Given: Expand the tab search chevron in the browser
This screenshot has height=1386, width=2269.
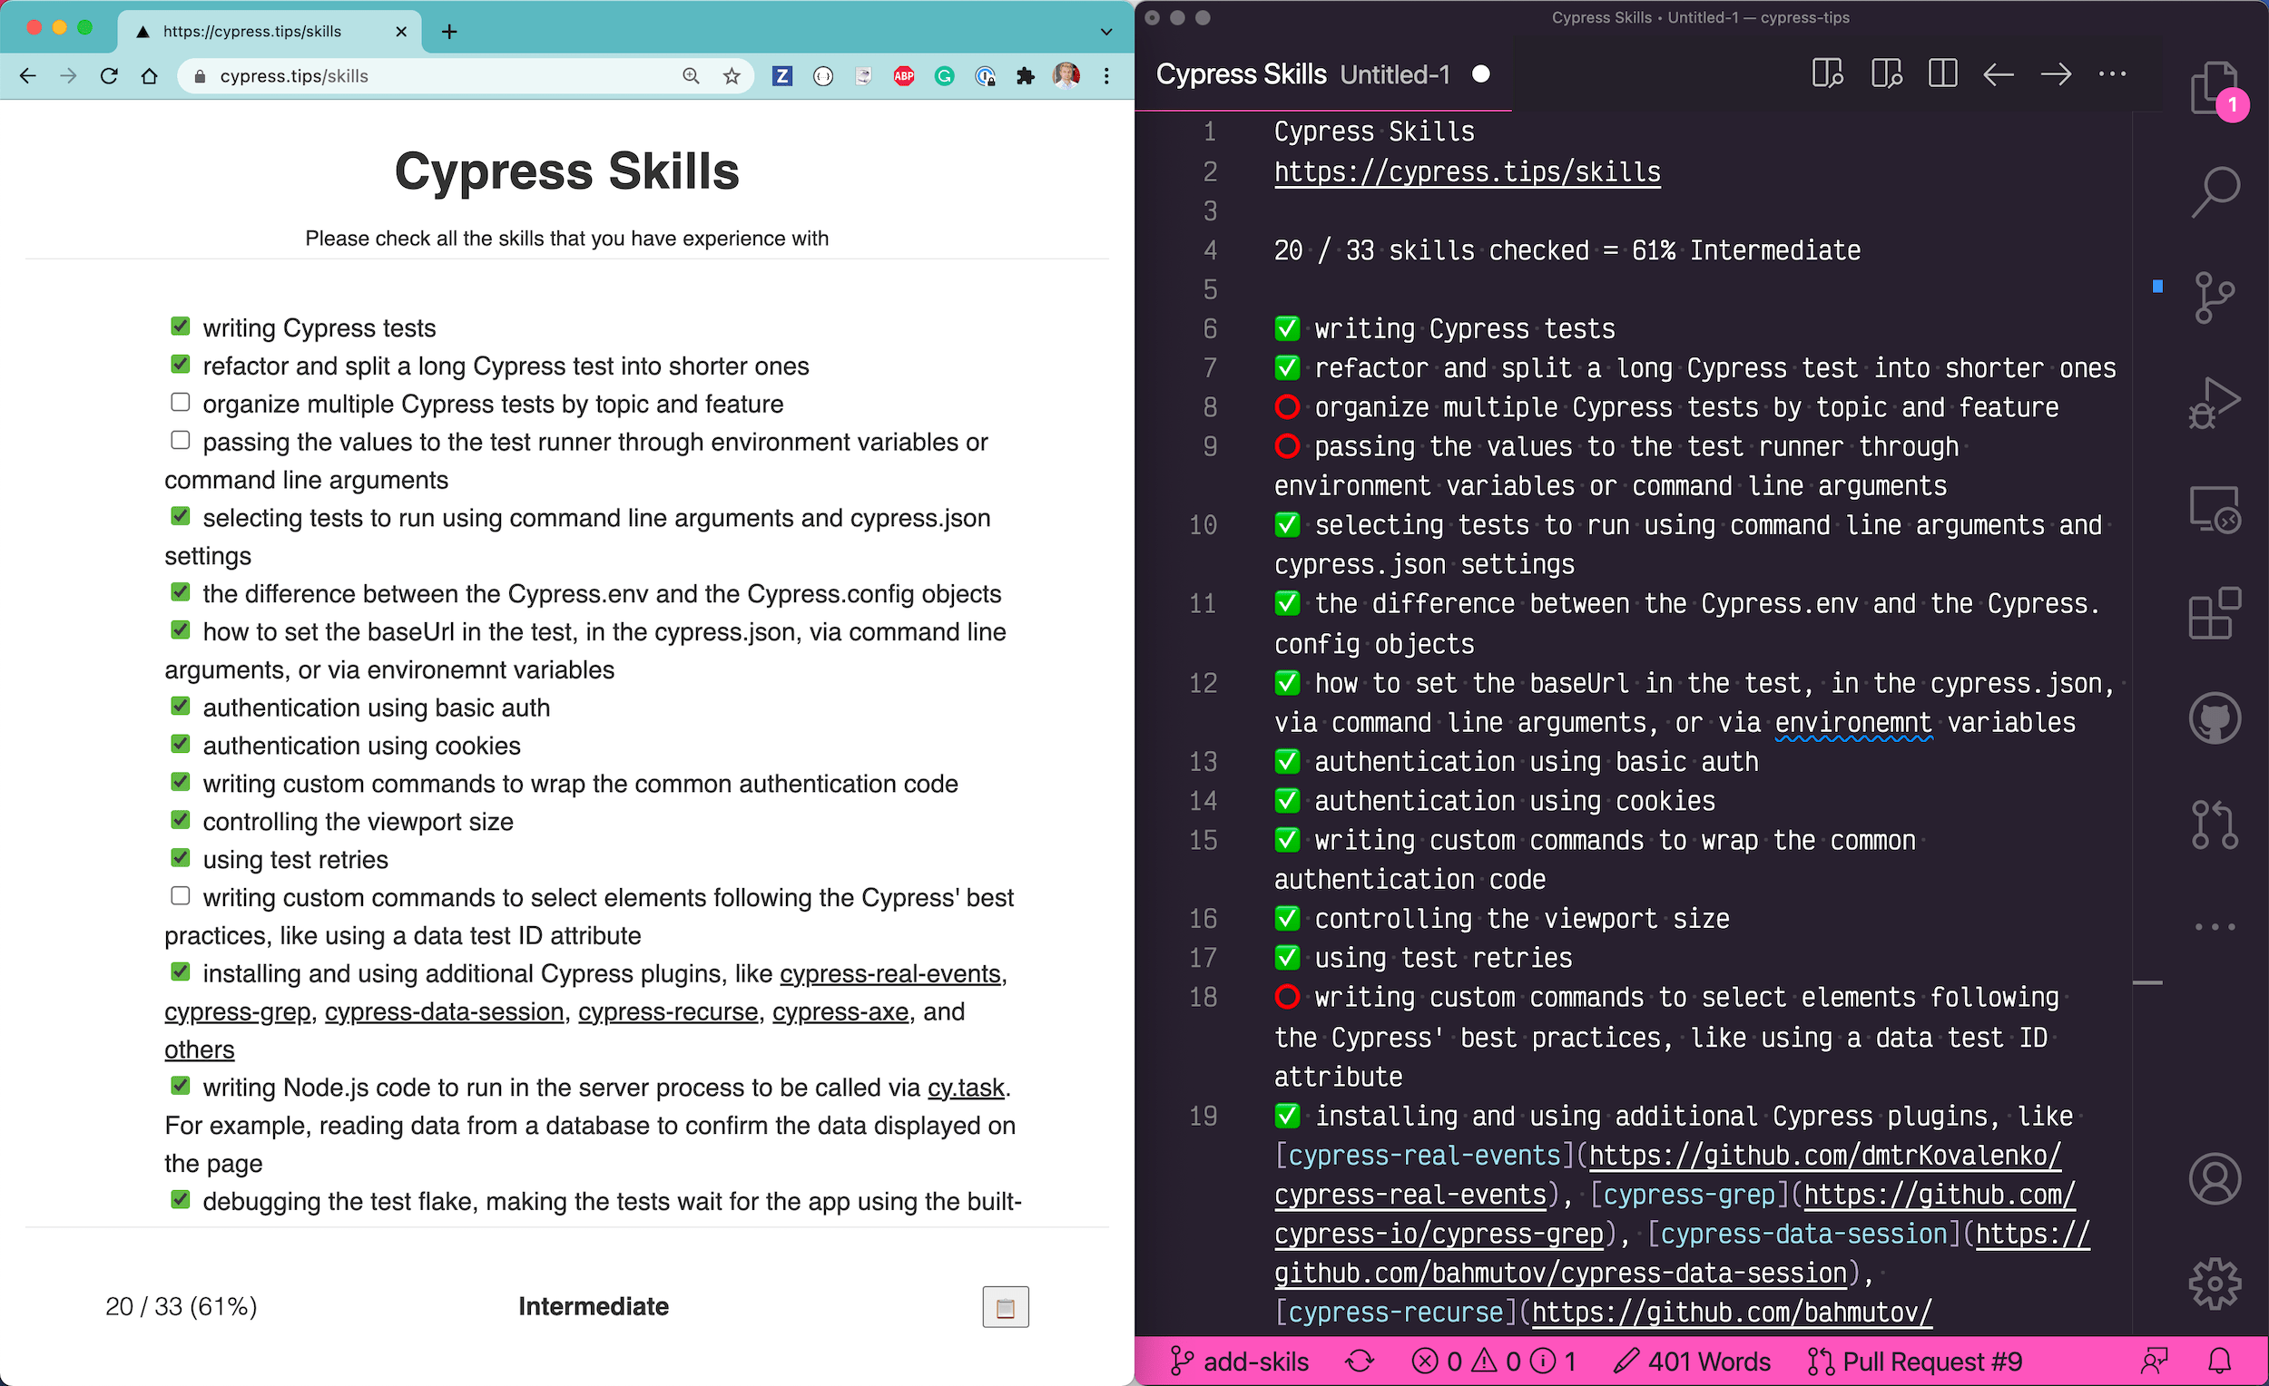Looking at the screenshot, I should point(1106,31).
